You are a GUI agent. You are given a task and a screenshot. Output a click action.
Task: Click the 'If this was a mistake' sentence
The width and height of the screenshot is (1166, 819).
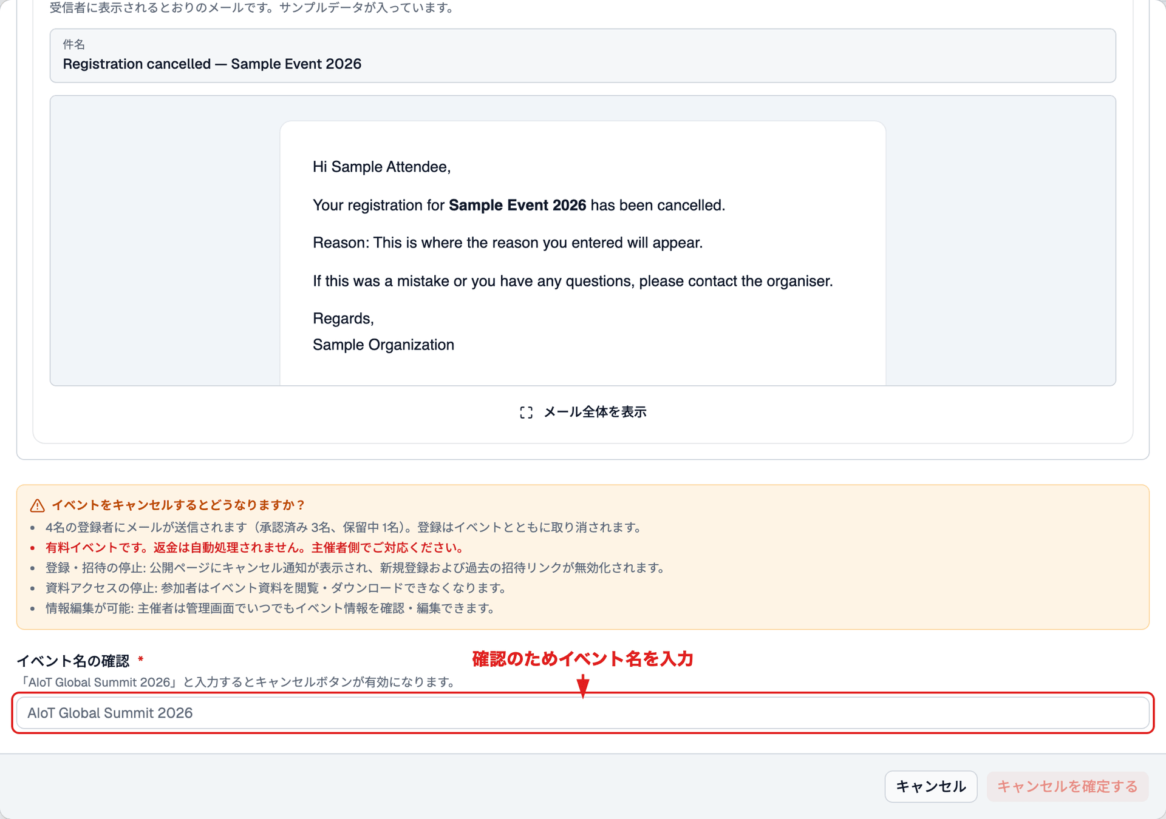(x=573, y=281)
